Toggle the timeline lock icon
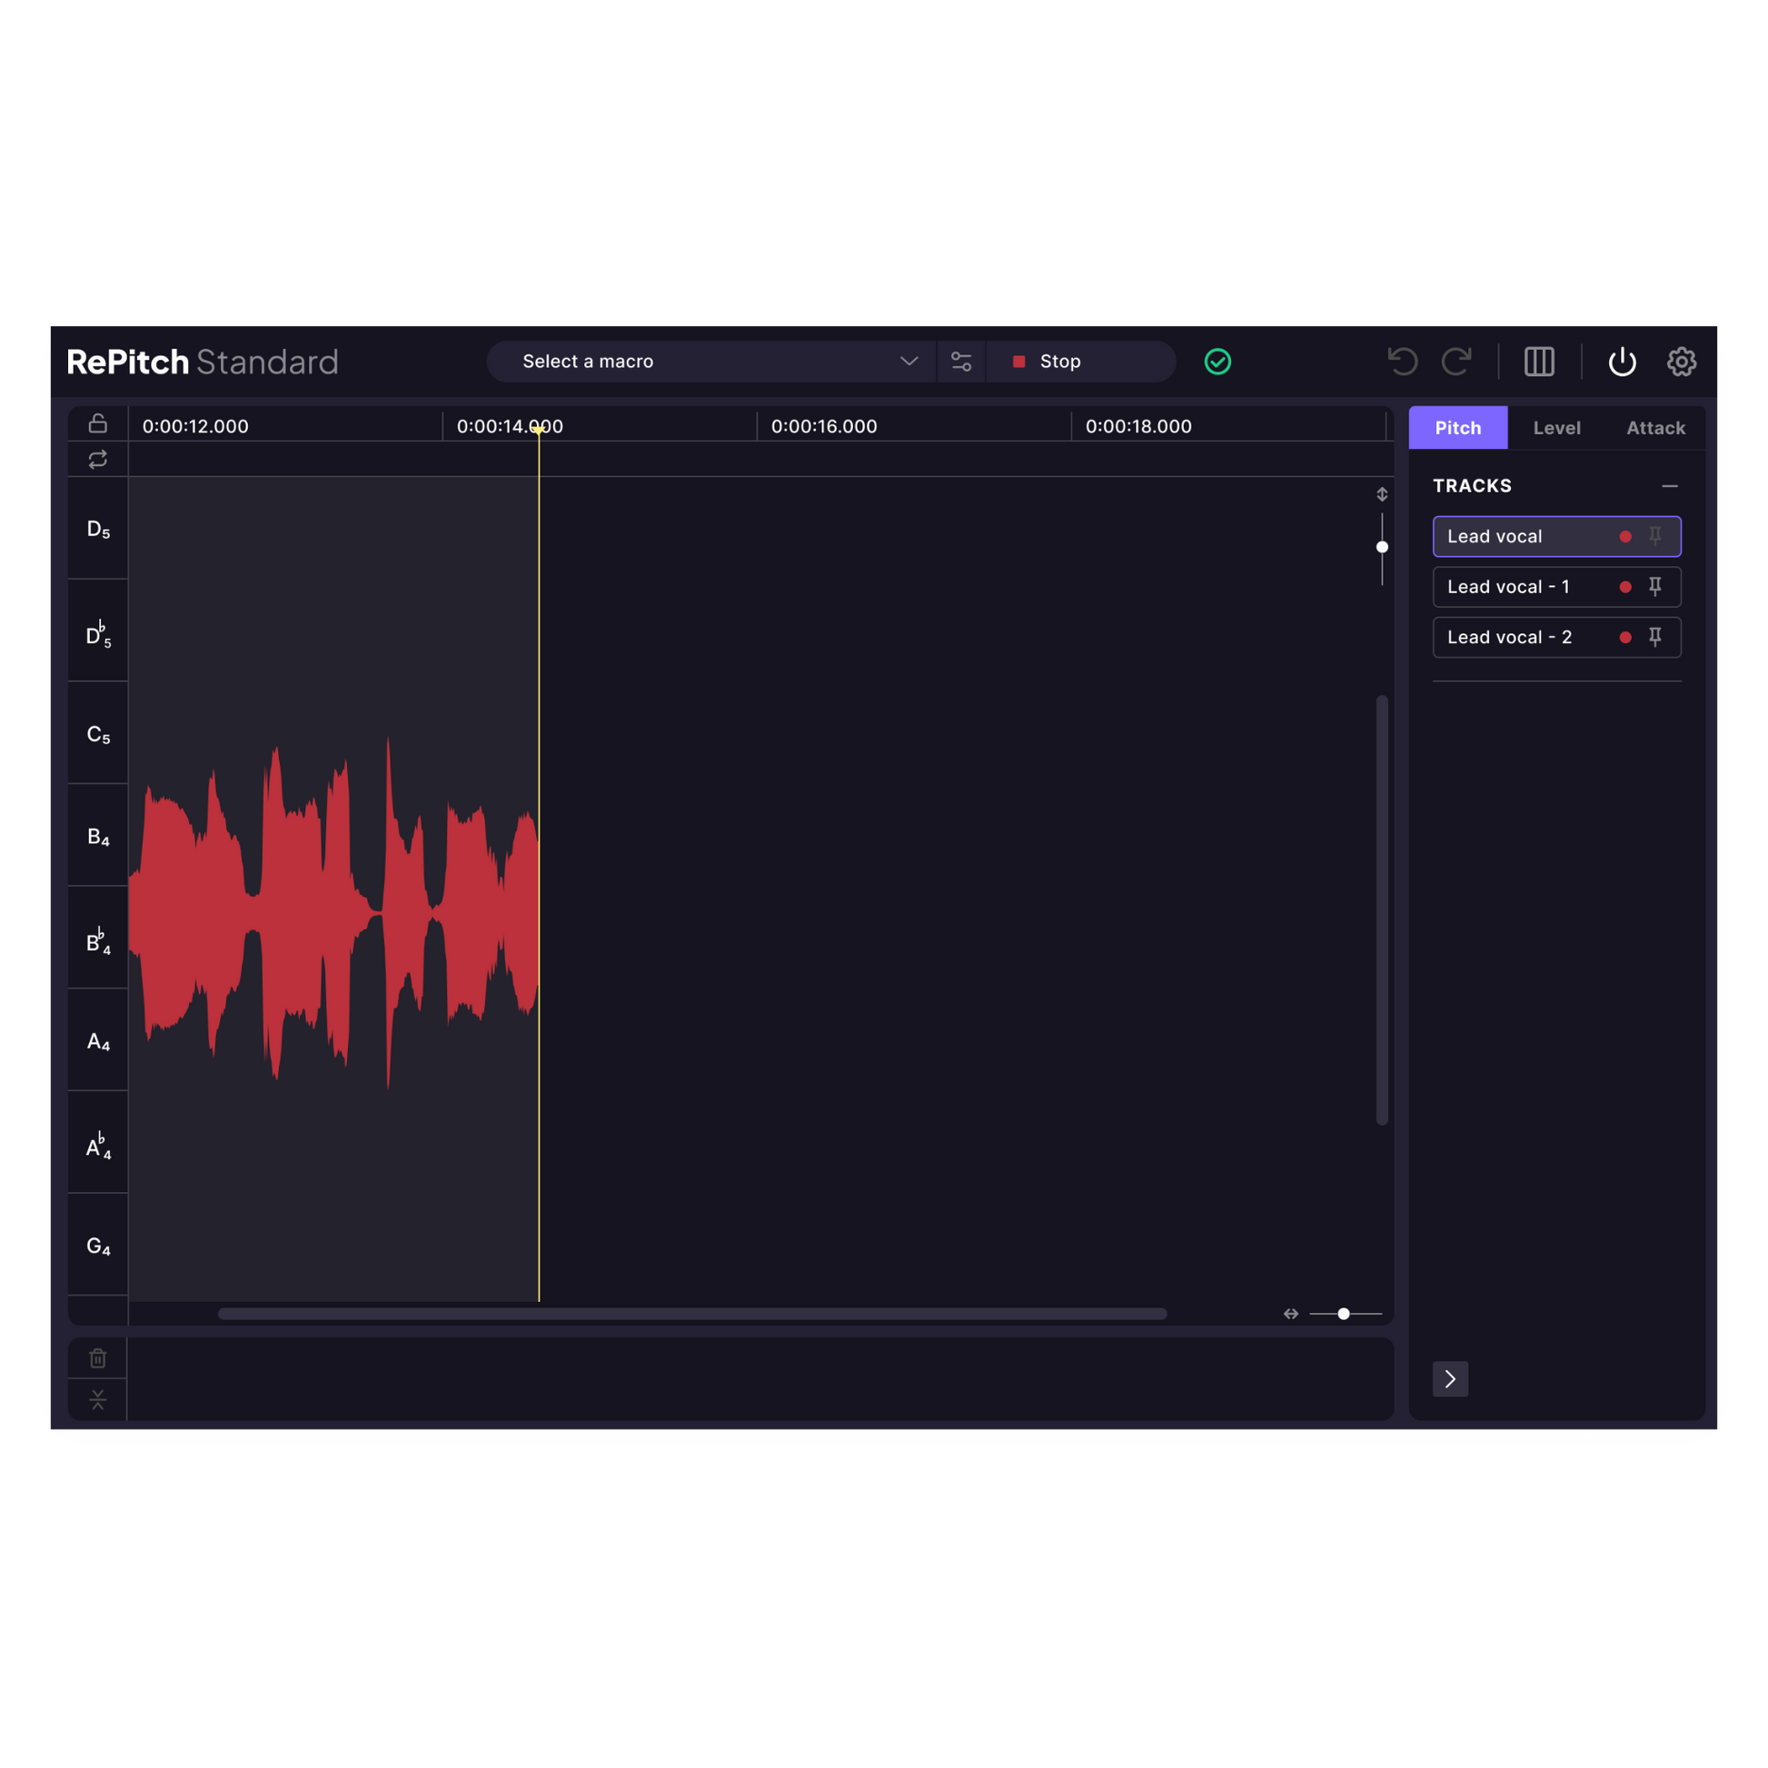This screenshot has width=1768, height=1768. click(x=98, y=423)
